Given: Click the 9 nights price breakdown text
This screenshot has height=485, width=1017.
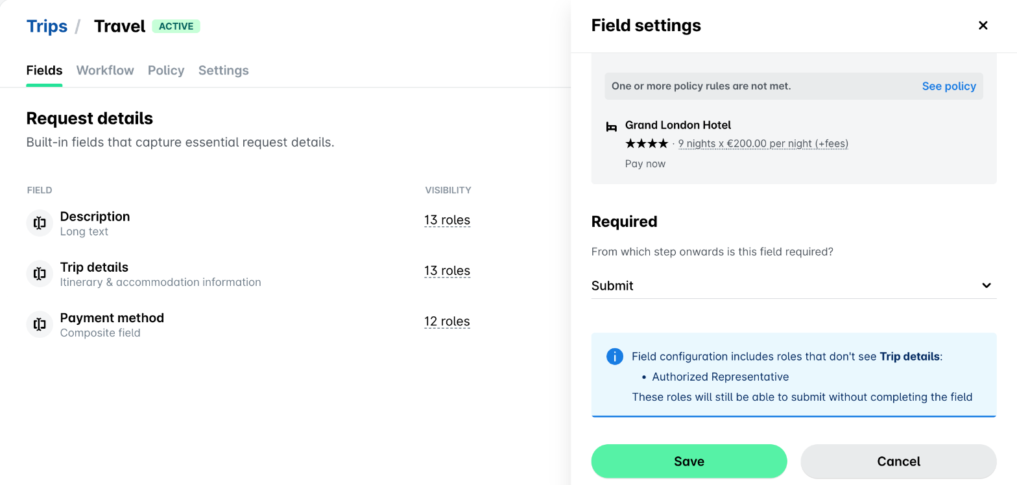Looking at the screenshot, I should [763, 143].
